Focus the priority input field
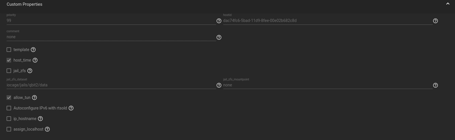The height and width of the screenshot is (140, 455). [111, 21]
